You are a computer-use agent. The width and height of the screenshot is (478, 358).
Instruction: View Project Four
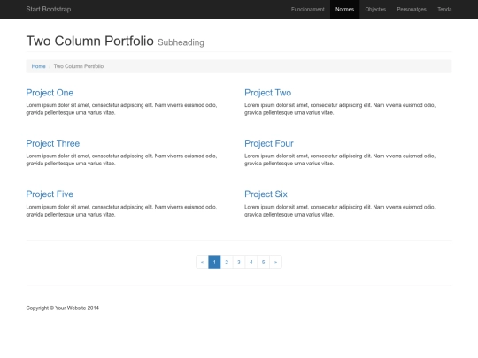coord(269,143)
